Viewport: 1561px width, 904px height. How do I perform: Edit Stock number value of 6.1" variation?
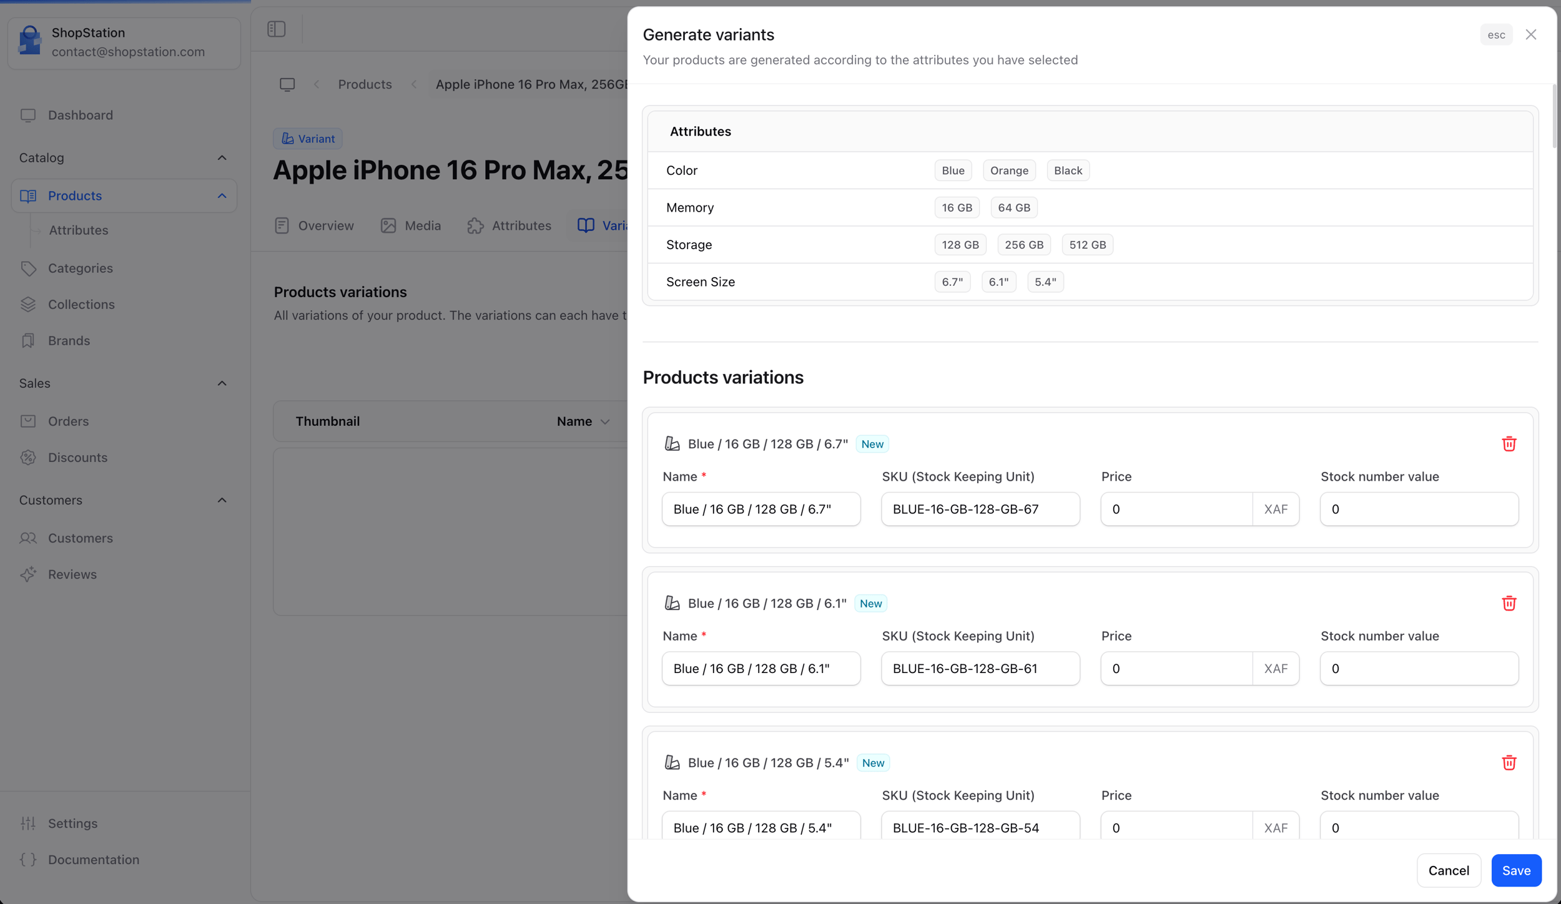(1419, 668)
